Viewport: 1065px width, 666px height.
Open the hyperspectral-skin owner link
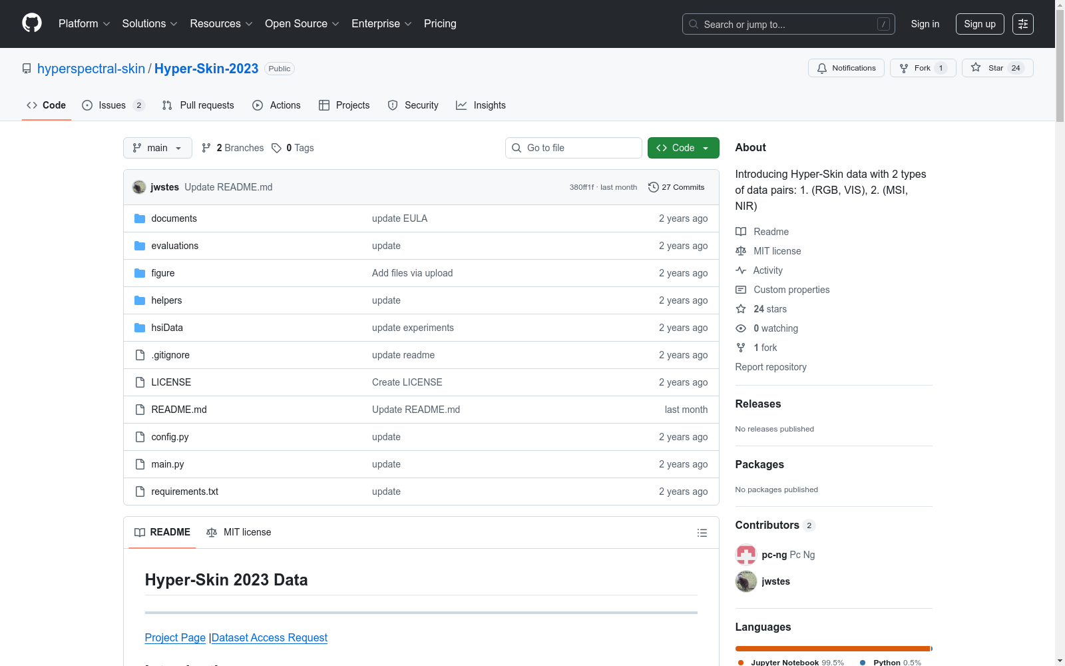click(91, 69)
